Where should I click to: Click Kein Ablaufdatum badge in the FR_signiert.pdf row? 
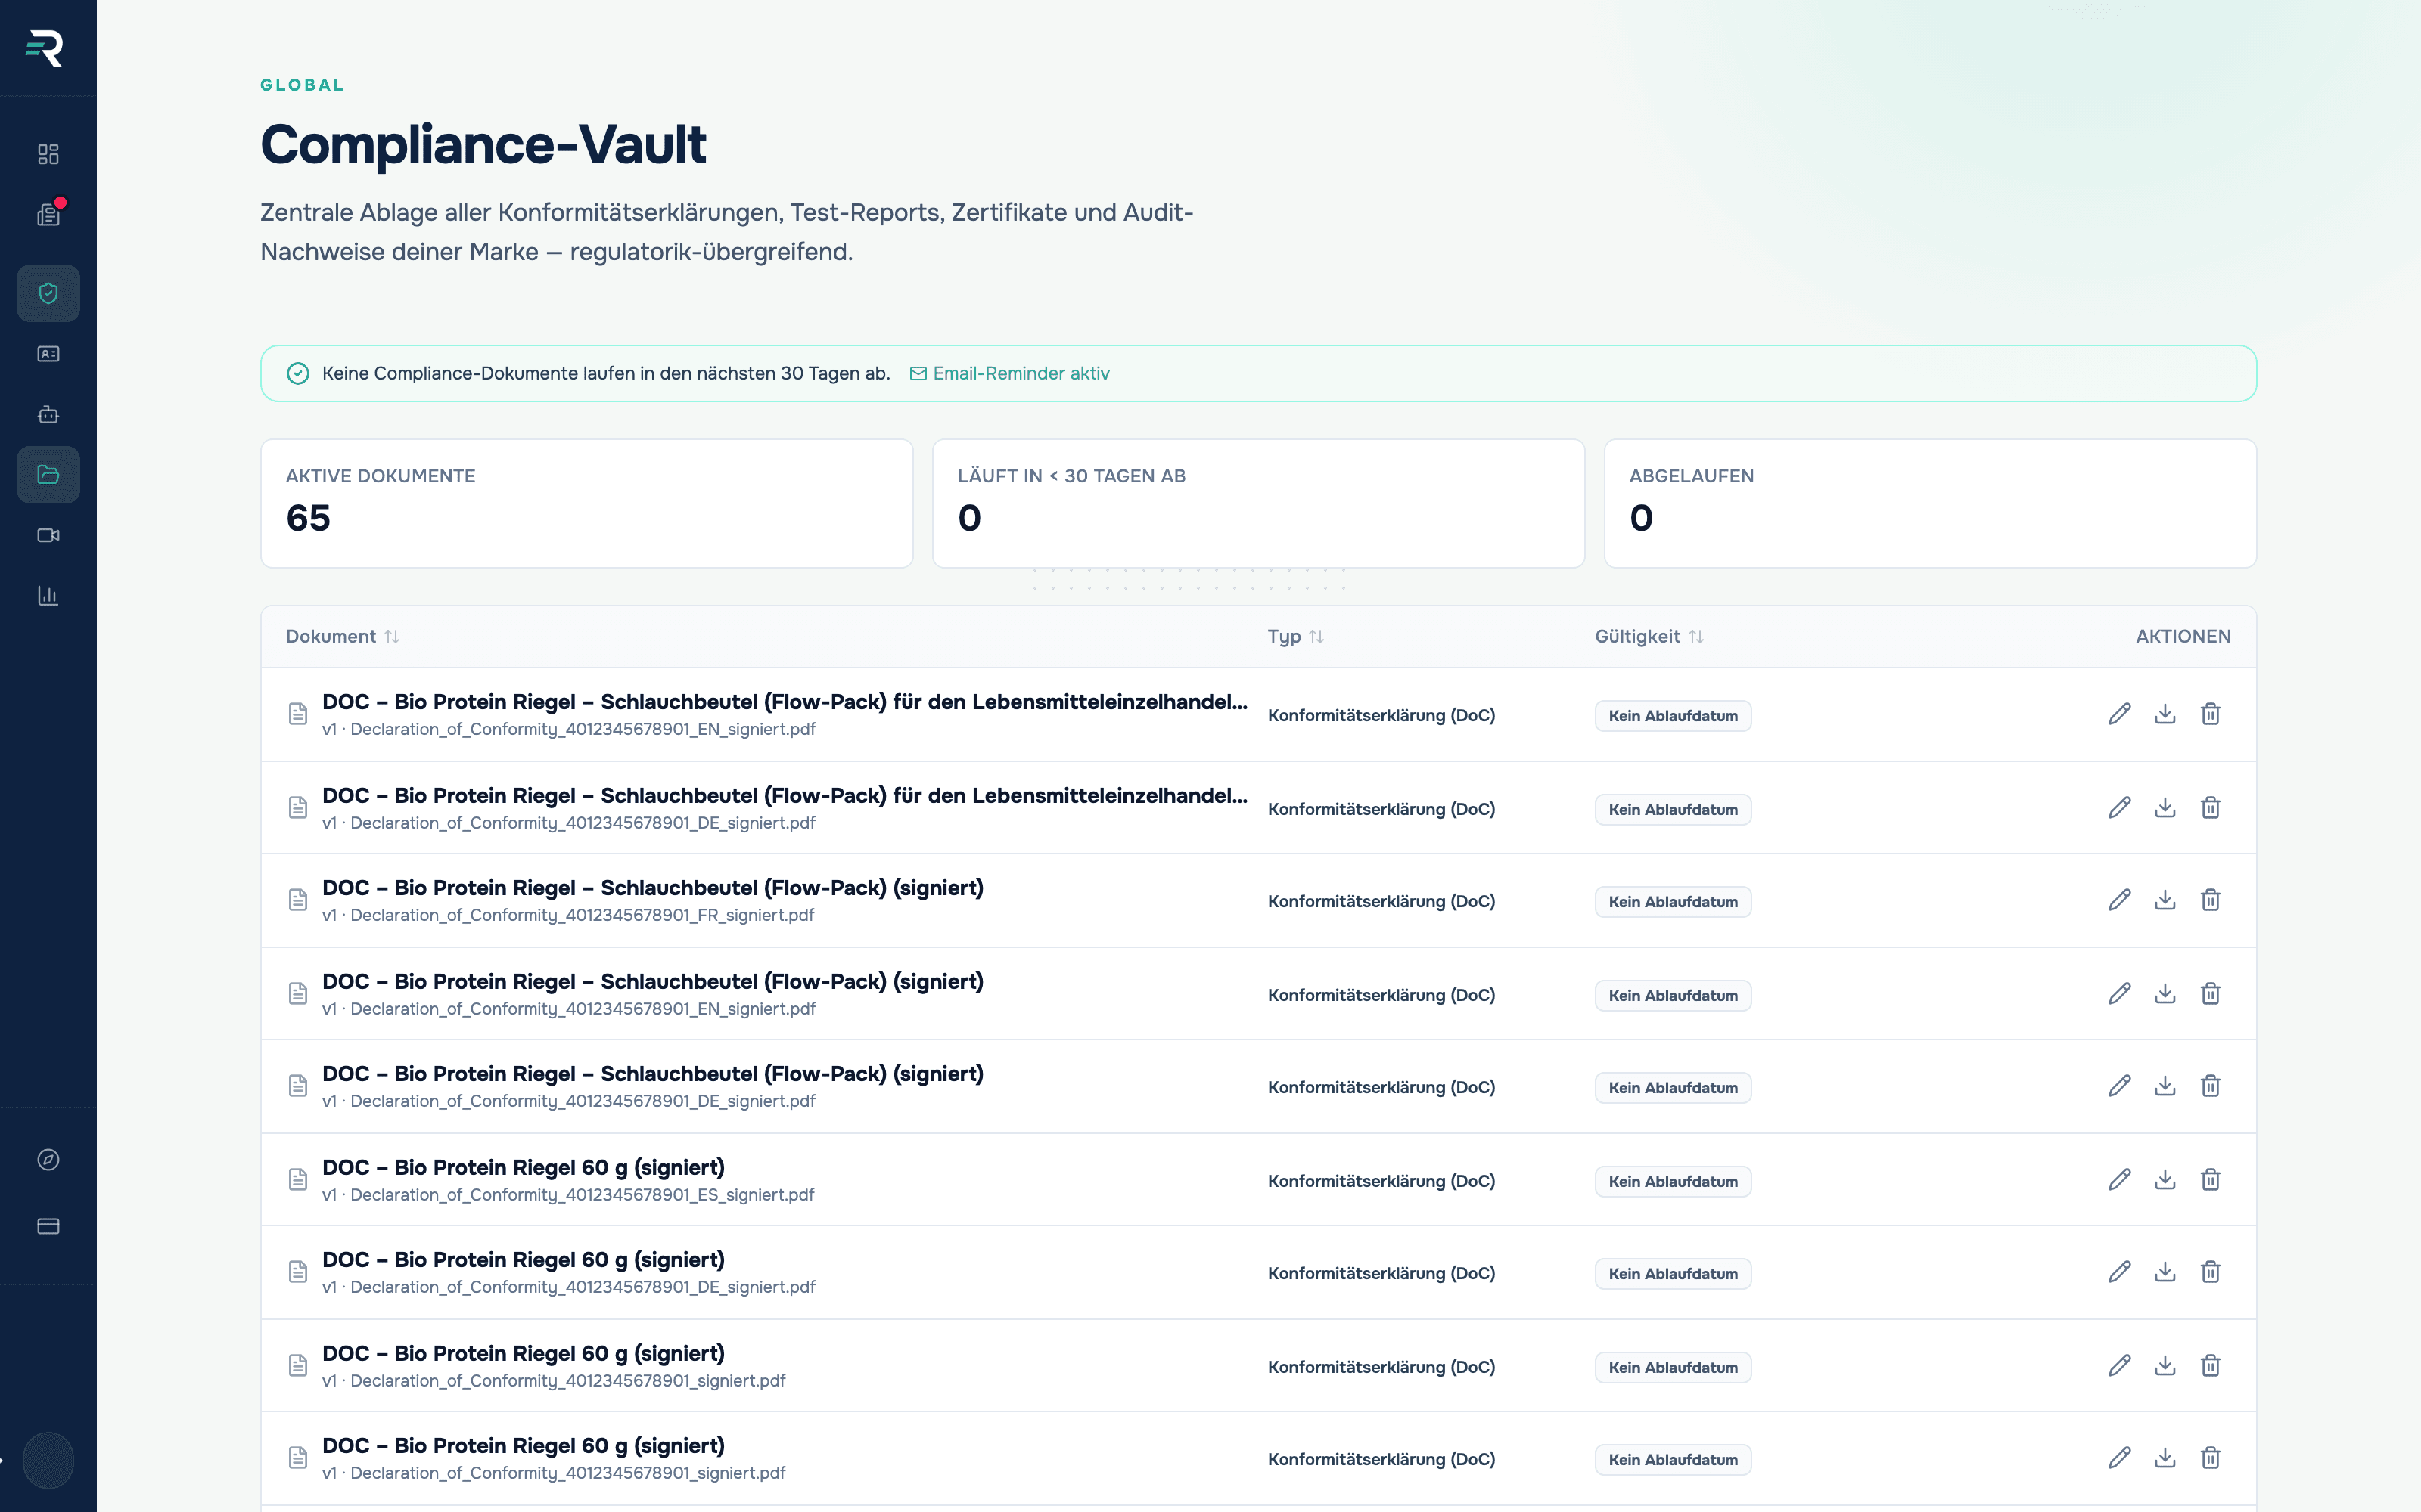(1673, 902)
